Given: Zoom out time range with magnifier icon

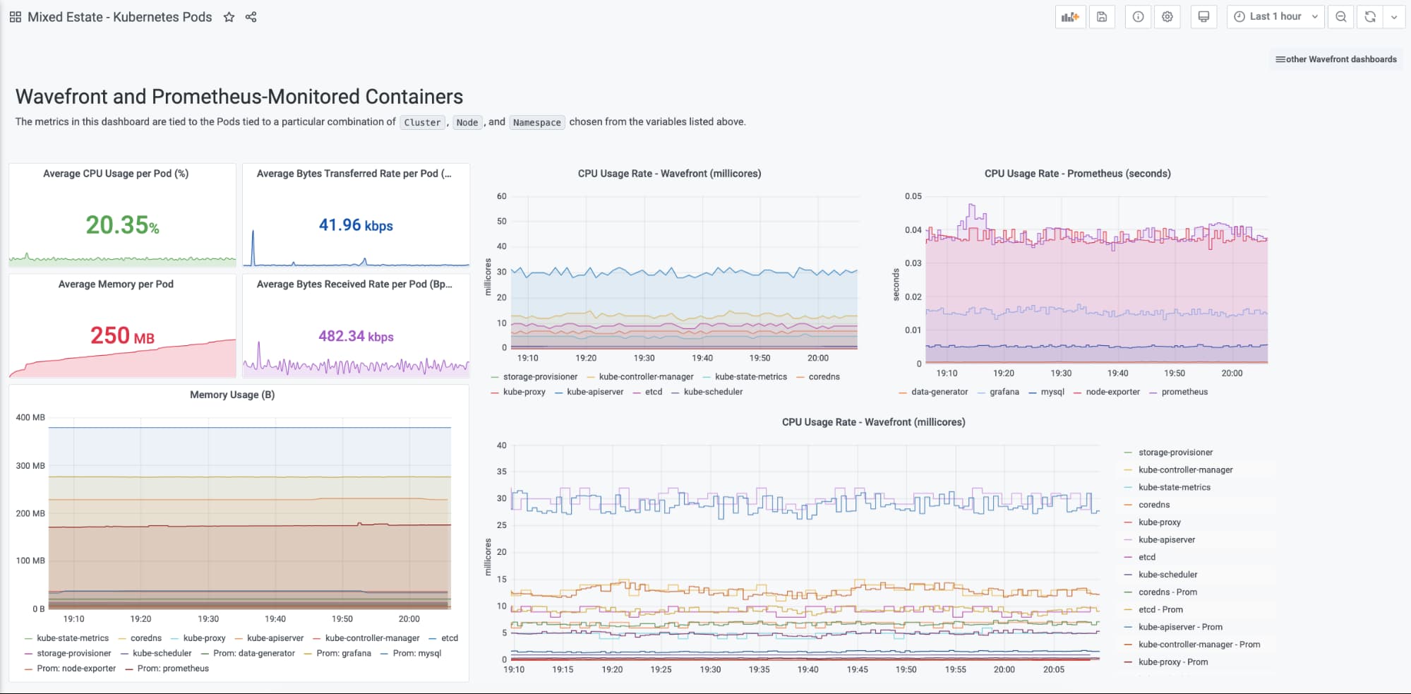Looking at the screenshot, I should tap(1340, 17).
